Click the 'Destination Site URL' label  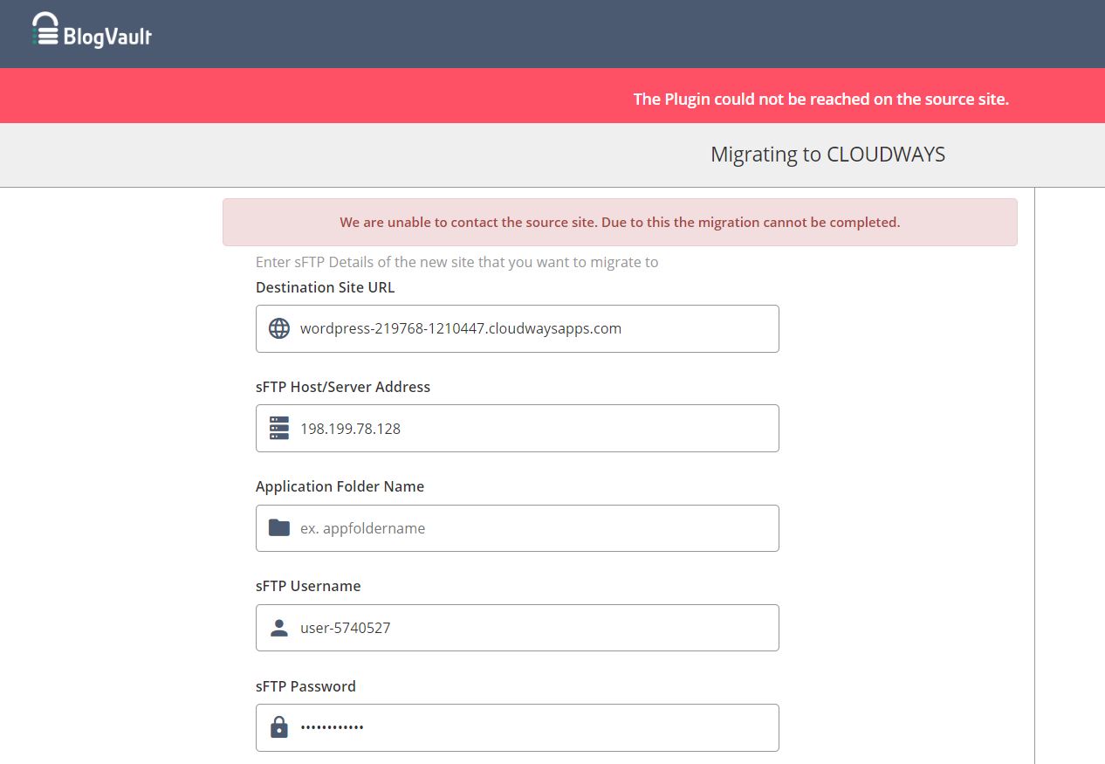[326, 287]
